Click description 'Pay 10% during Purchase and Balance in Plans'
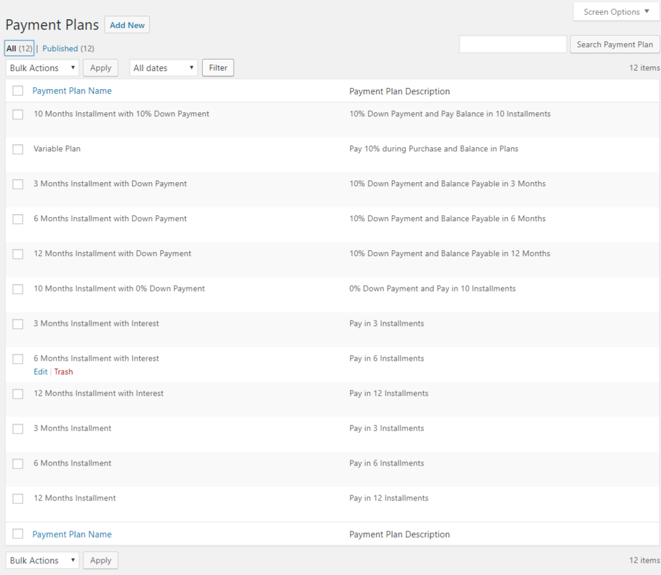 pyautogui.click(x=434, y=149)
